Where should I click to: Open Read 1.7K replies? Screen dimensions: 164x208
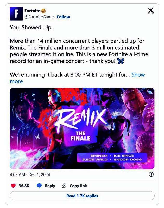pos(82,196)
